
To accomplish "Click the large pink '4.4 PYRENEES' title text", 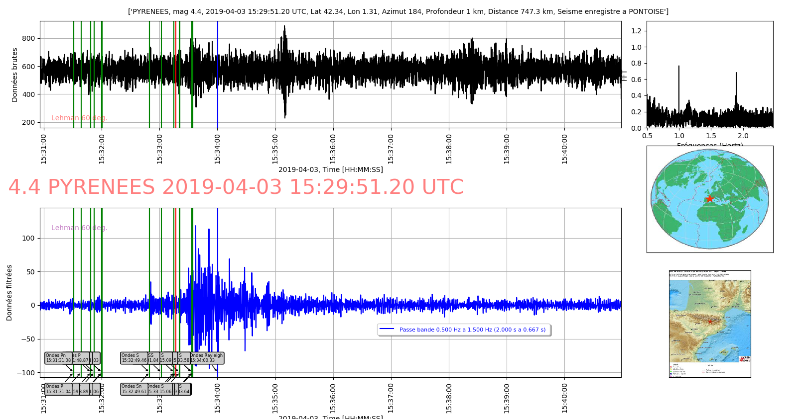I will click(236, 187).
